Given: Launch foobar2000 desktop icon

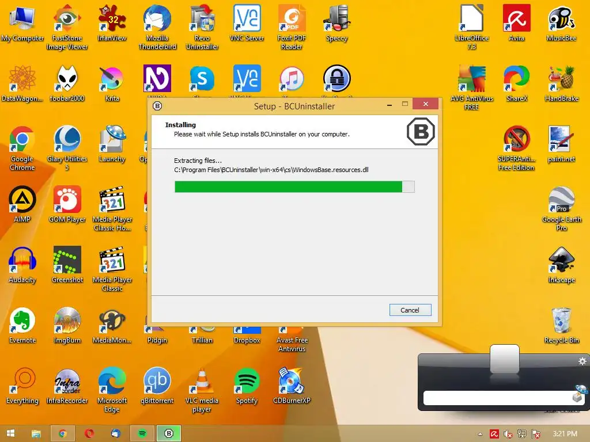Looking at the screenshot, I should pos(67,84).
